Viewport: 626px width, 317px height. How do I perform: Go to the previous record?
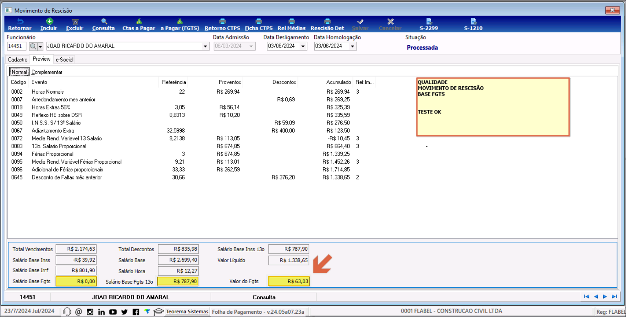tap(596, 297)
